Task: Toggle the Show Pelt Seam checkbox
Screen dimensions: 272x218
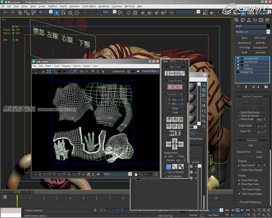Action: point(239,180)
